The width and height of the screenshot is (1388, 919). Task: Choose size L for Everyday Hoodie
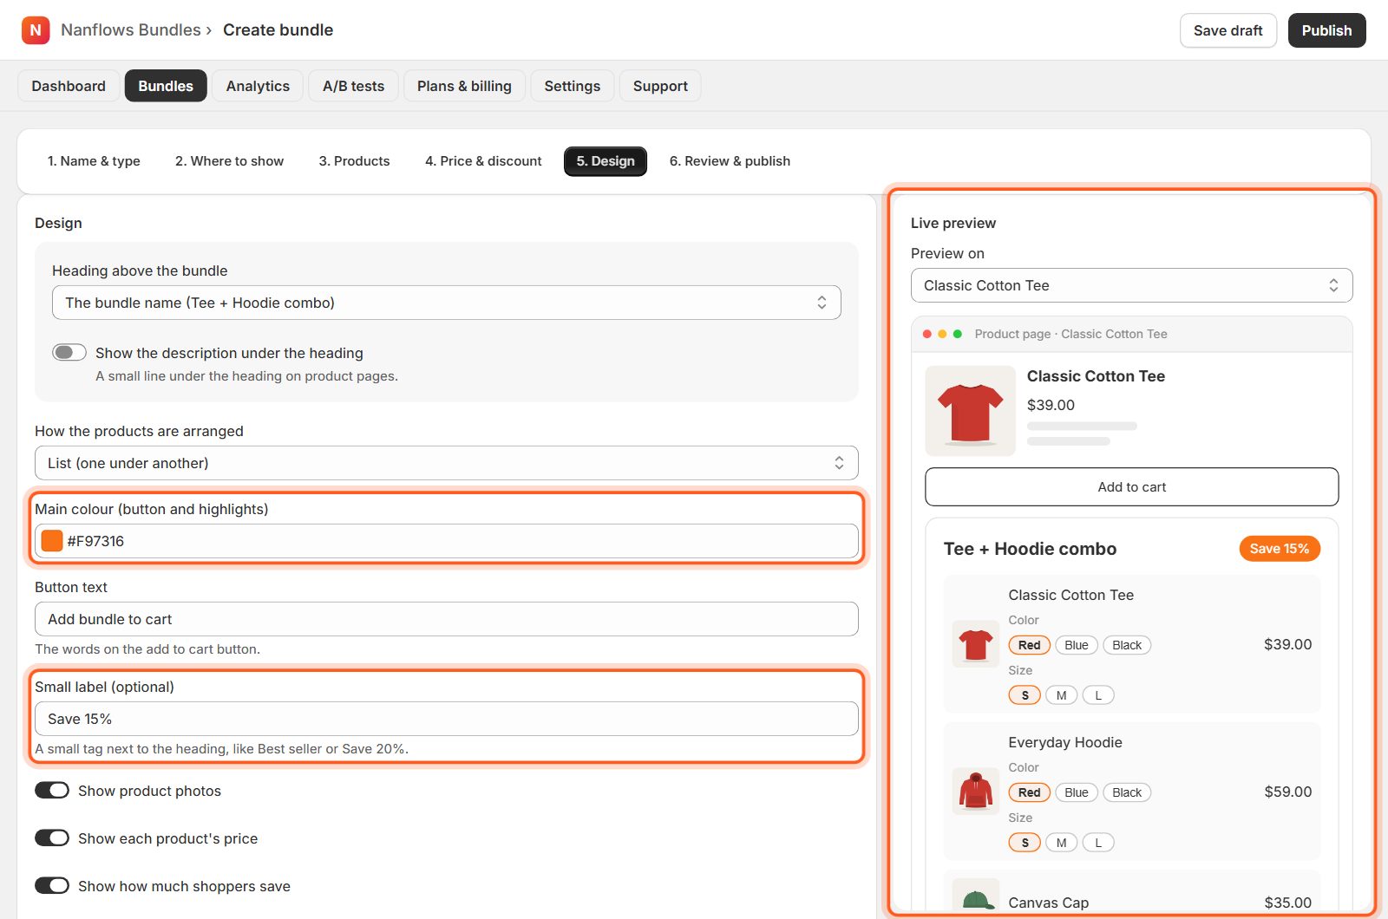point(1098,843)
